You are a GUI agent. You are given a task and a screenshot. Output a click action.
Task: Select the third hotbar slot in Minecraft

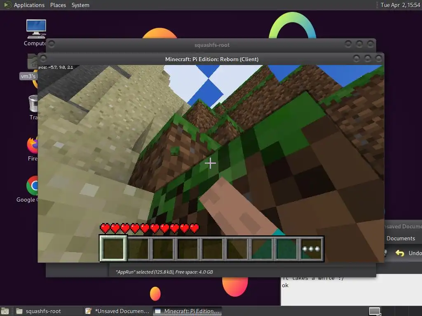pyautogui.click(x=163, y=249)
